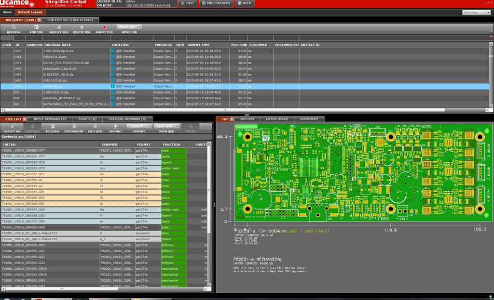Screen dimensions: 494x300
Task: Click the Edit QED icon
Action: coord(95,126)
